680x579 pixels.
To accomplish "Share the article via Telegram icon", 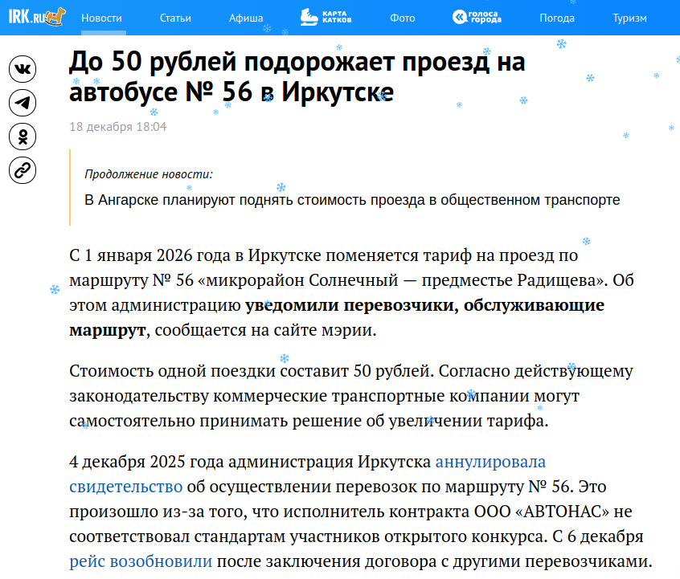I will pyautogui.click(x=23, y=103).
